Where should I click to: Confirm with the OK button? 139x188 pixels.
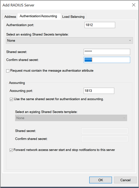[100, 180]
